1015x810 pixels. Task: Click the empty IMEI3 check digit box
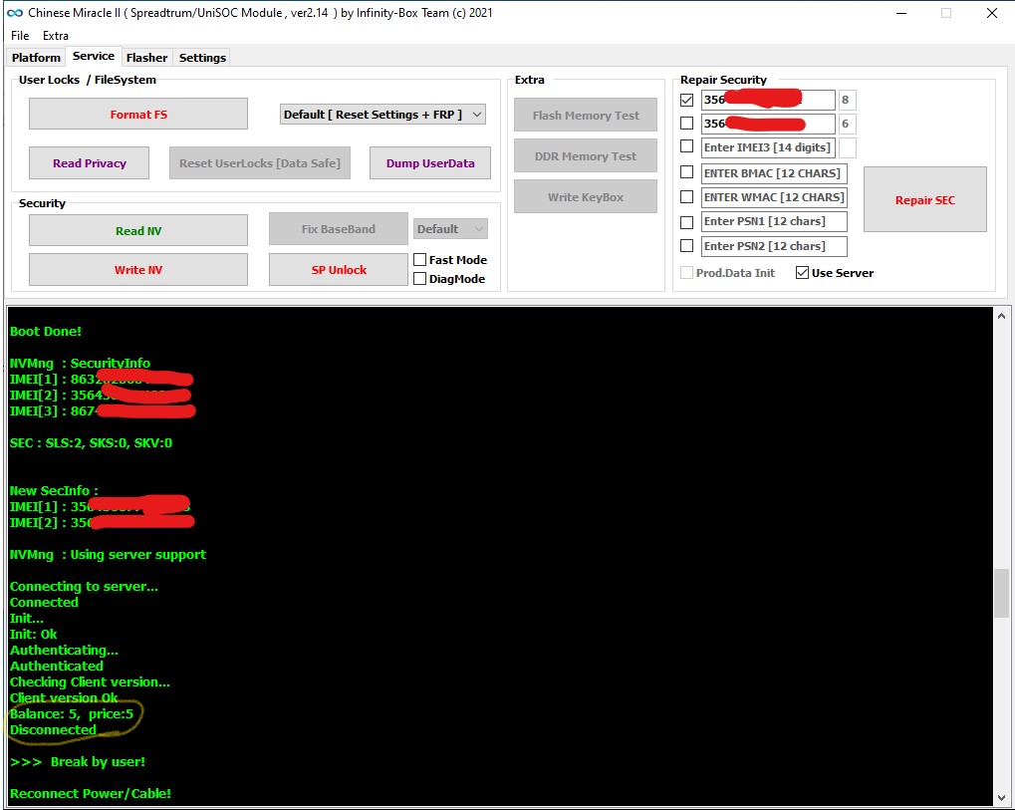point(848,147)
